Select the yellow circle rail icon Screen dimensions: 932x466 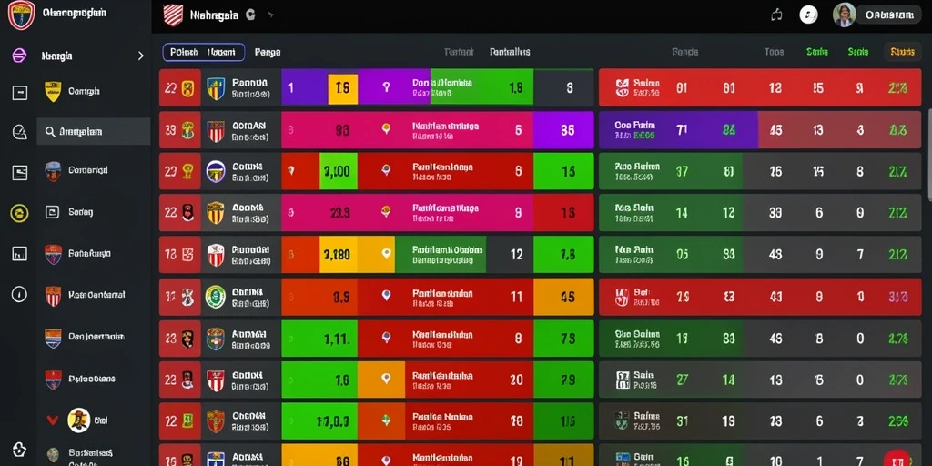point(19,213)
